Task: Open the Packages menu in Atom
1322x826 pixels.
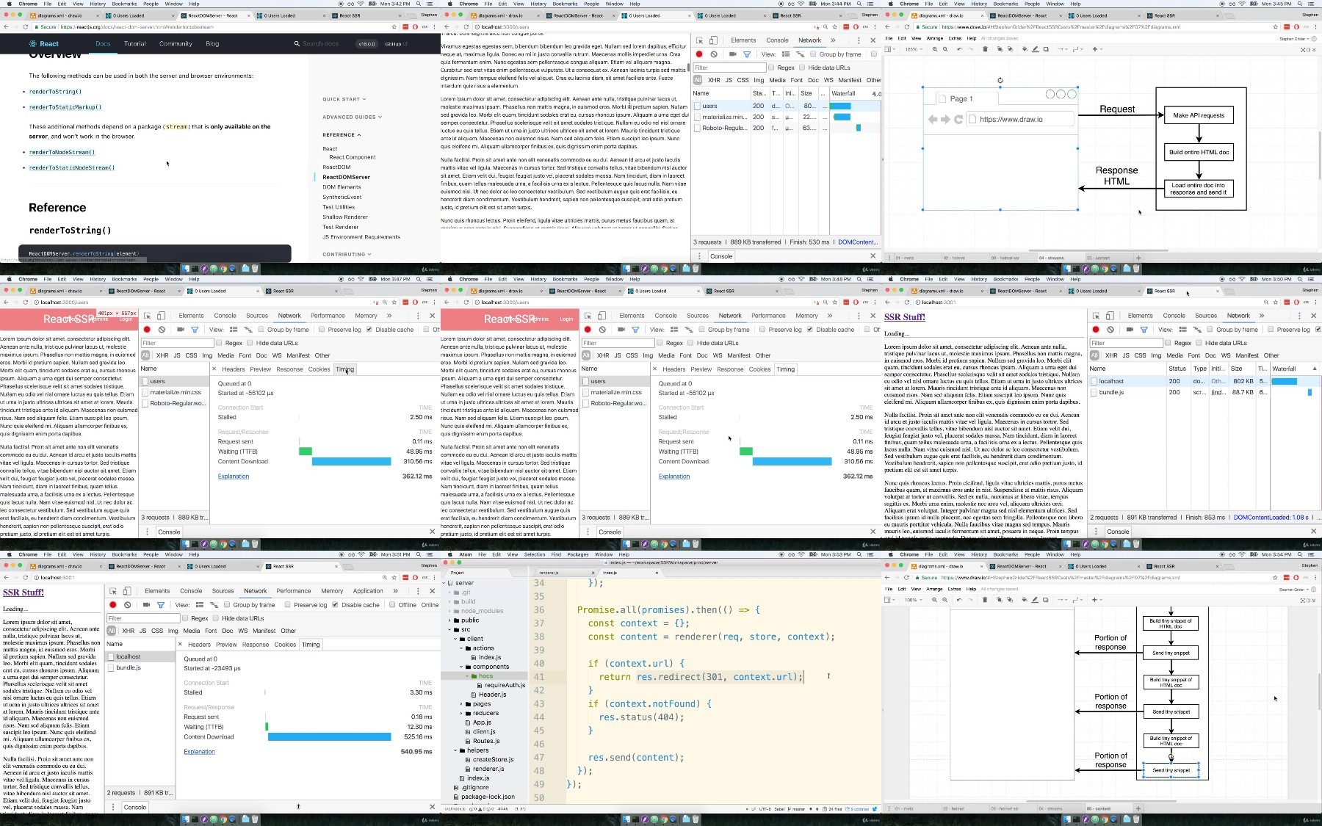Action: [578, 554]
